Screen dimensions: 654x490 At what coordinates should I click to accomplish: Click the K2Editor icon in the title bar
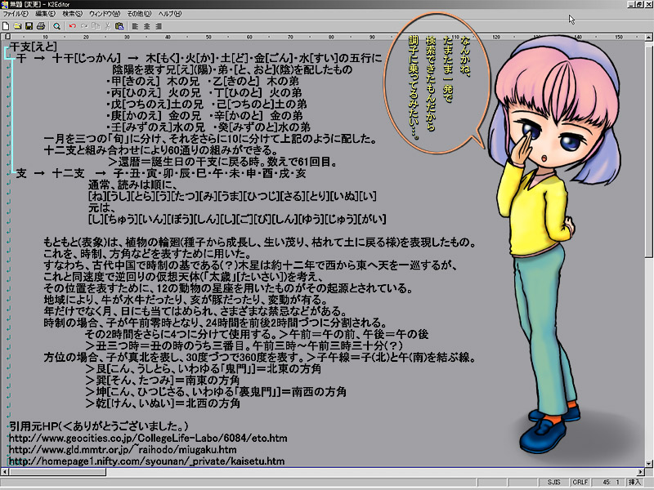(x=5, y=4)
